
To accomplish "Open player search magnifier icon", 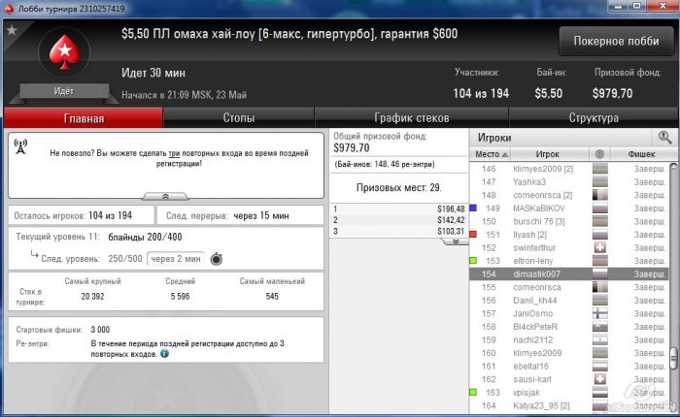I will [664, 138].
